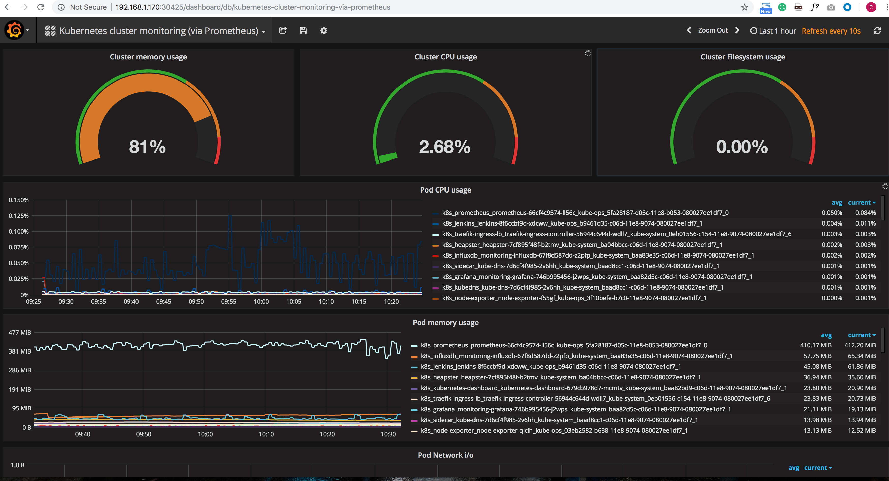
Task: Toggle jenkins series in Pod CPU legend
Action: [x=572, y=223]
